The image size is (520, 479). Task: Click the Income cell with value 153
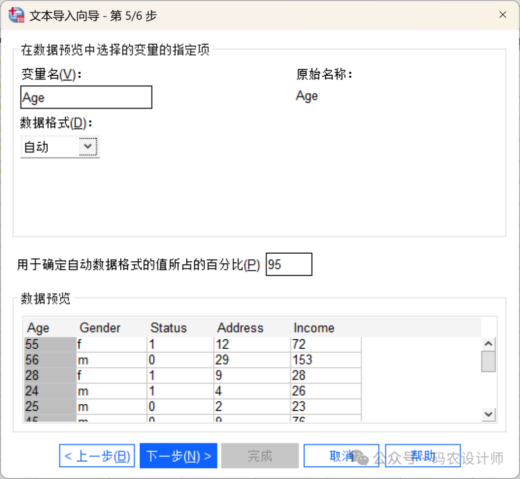coord(325,360)
